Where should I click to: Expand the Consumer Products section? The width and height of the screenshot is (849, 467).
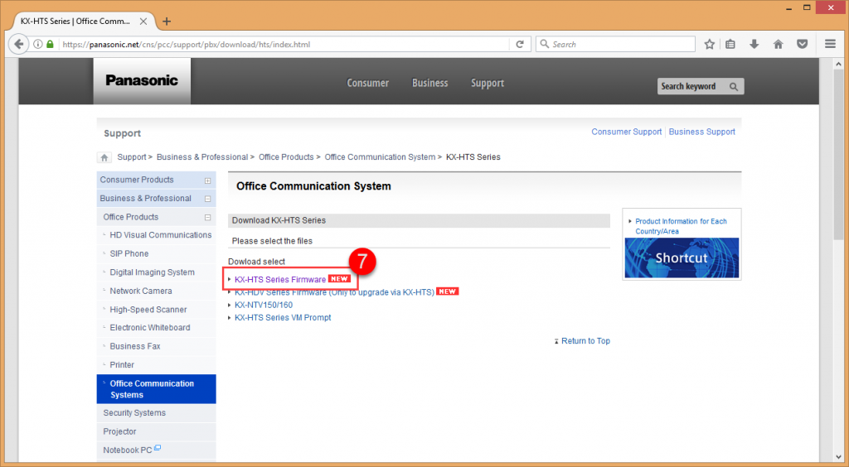pos(207,181)
